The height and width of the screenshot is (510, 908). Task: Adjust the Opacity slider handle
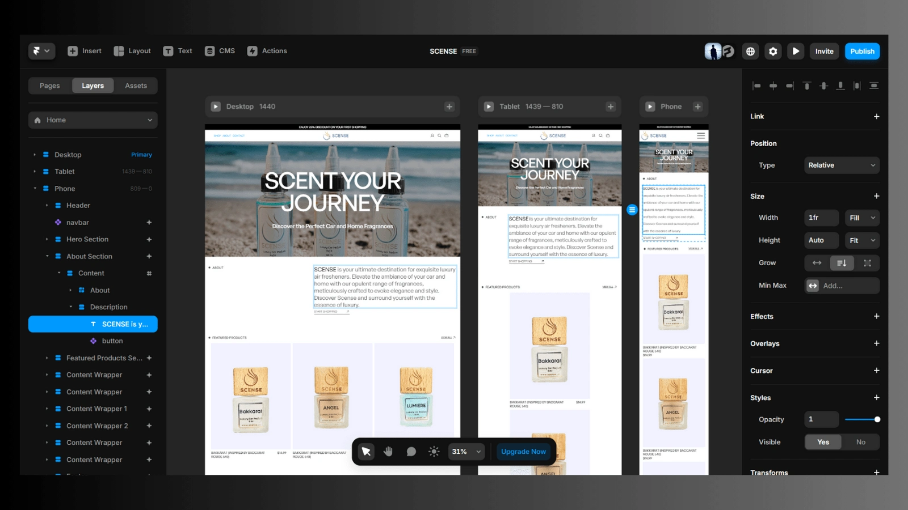(x=877, y=419)
